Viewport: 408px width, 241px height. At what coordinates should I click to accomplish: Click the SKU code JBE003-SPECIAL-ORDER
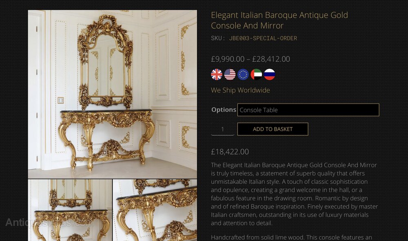tap(263, 38)
